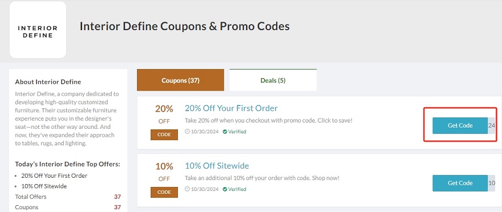Get Code for 10% off sitewide
This screenshot has height=212, width=502.
point(460,184)
